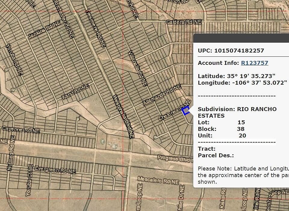Click the Kiska Rd map label

coord(223,198)
